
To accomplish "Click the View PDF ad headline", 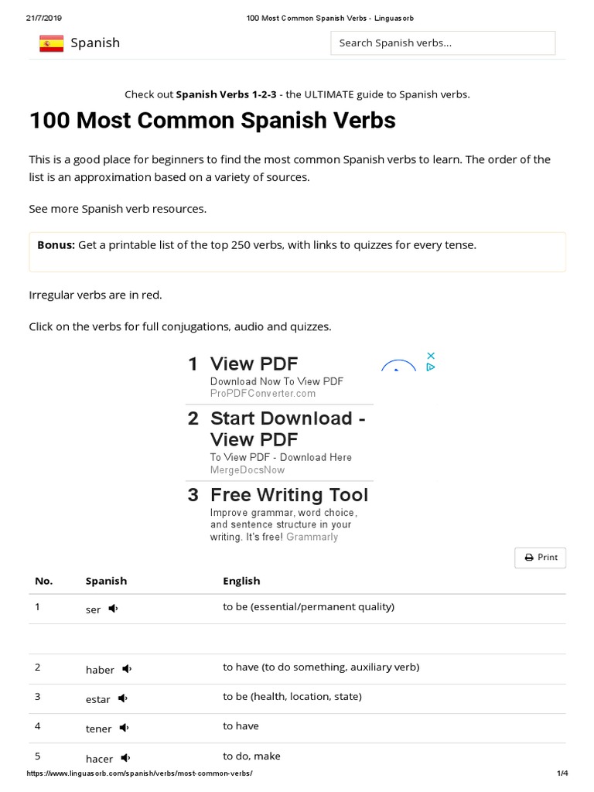I will pos(254,364).
